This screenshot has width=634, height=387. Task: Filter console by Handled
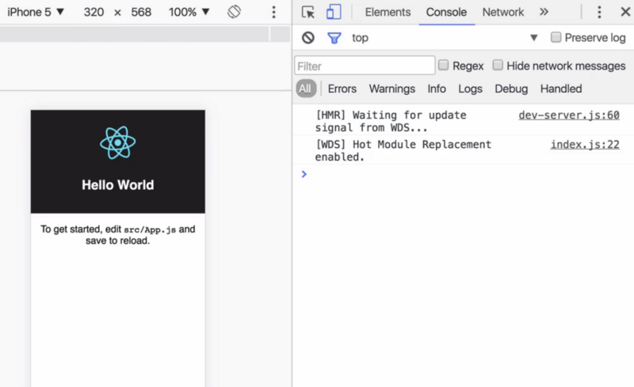[x=561, y=89]
